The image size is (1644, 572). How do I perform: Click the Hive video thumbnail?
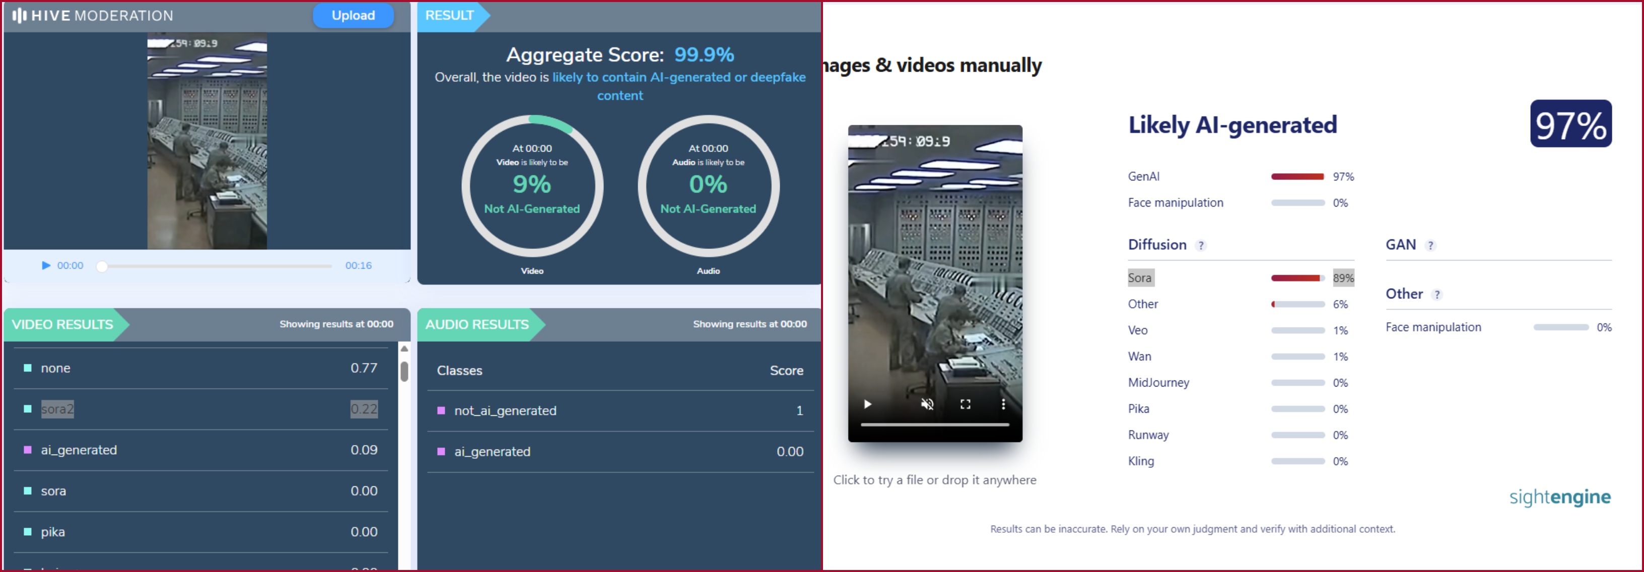click(x=207, y=141)
